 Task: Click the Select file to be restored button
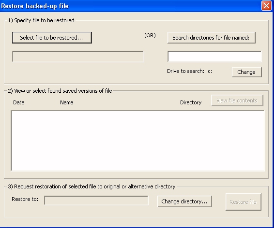[52, 38]
